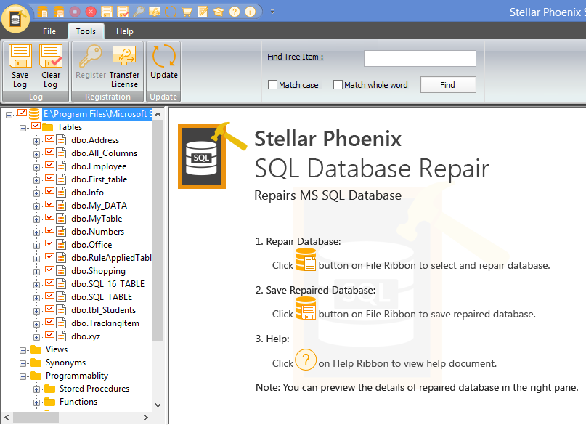586x425 pixels.
Task: Expand the Views folder node
Action: click(23, 350)
